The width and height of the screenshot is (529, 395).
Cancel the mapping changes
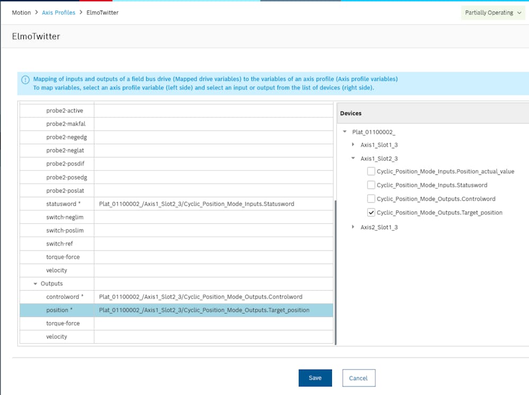click(358, 378)
